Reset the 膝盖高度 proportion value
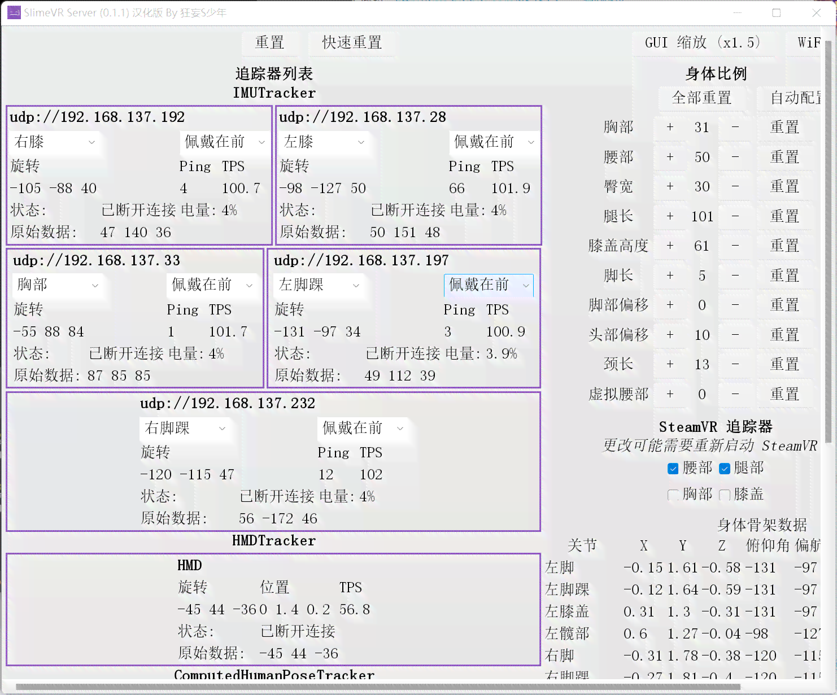The height and width of the screenshot is (695, 837). click(785, 246)
